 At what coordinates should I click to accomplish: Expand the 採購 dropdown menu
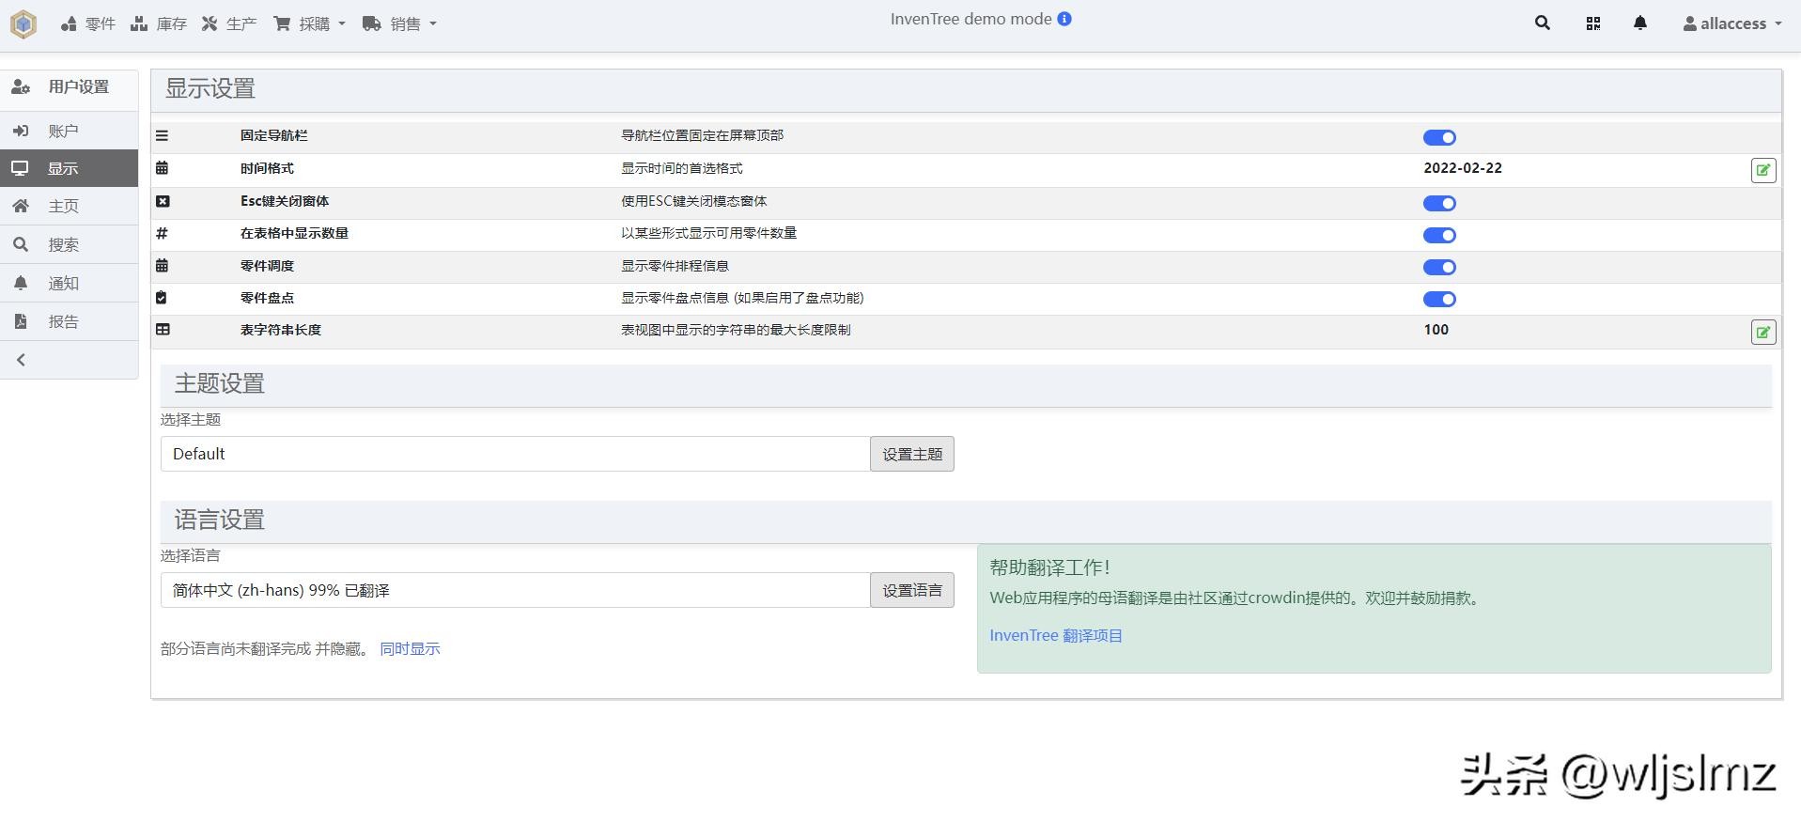pos(310,23)
